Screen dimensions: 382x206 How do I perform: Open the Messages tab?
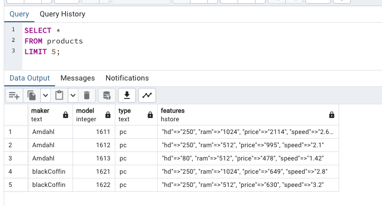tap(77, 78)
